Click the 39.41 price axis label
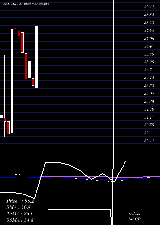Screen dimensions: 160x225 click(149, 7)
